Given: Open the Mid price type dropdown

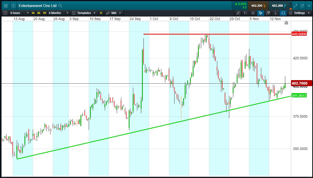Looking at the screenshot, I should tap(113, 13).
